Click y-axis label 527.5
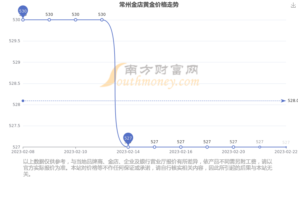Image resolution: width=298 pixels, height=198 pixels. coord(15,126)
